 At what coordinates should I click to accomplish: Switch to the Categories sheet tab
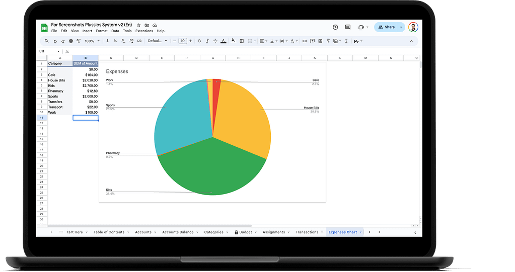pos(213,232)
